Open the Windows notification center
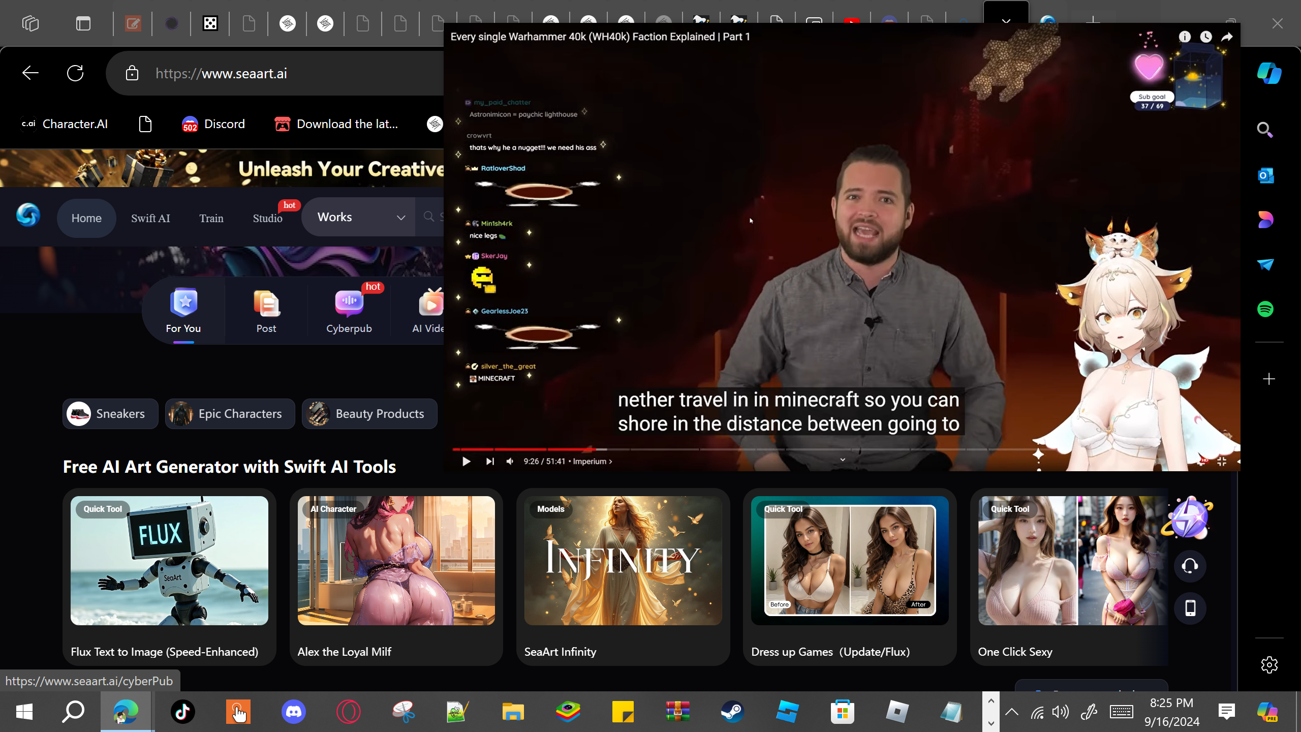1301x732 pixels. coord(1227,712)
